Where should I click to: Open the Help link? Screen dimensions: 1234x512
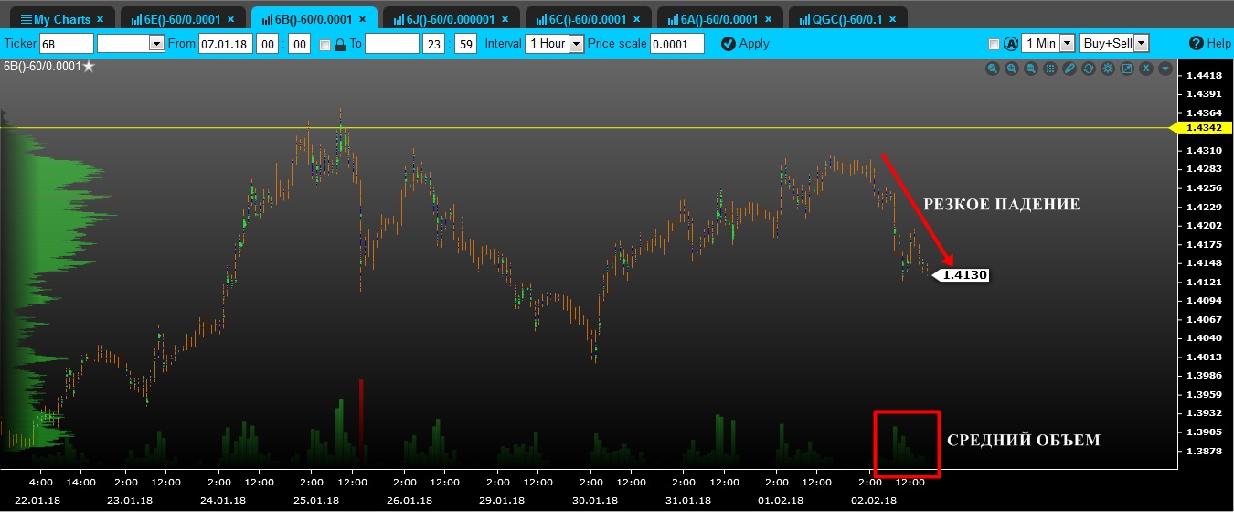pos(1210,43)
